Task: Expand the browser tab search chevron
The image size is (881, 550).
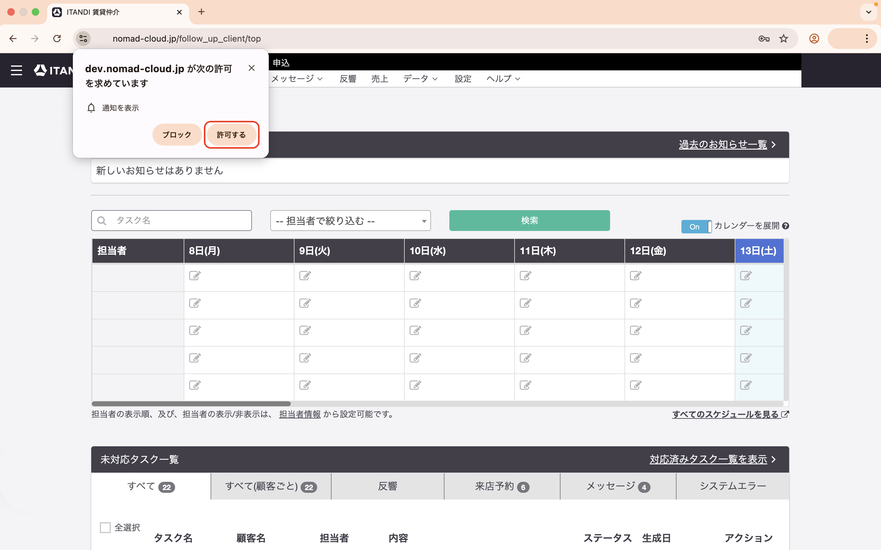Action: pyautogui.click(x=869, y=12)
